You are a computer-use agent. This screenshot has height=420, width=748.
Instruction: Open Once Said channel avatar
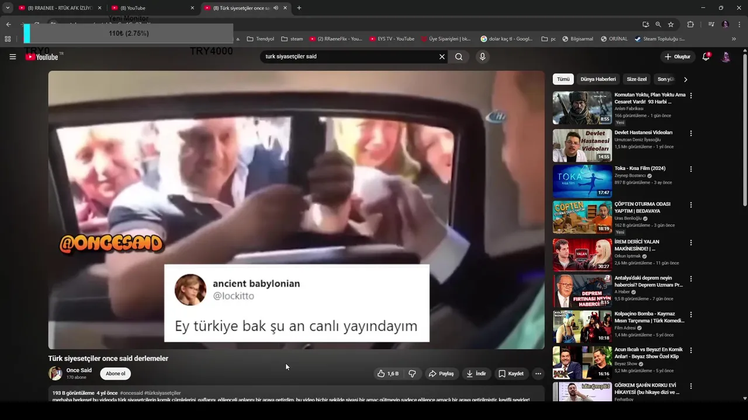55,373
